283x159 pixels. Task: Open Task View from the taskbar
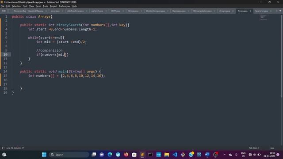click(94, 155)
